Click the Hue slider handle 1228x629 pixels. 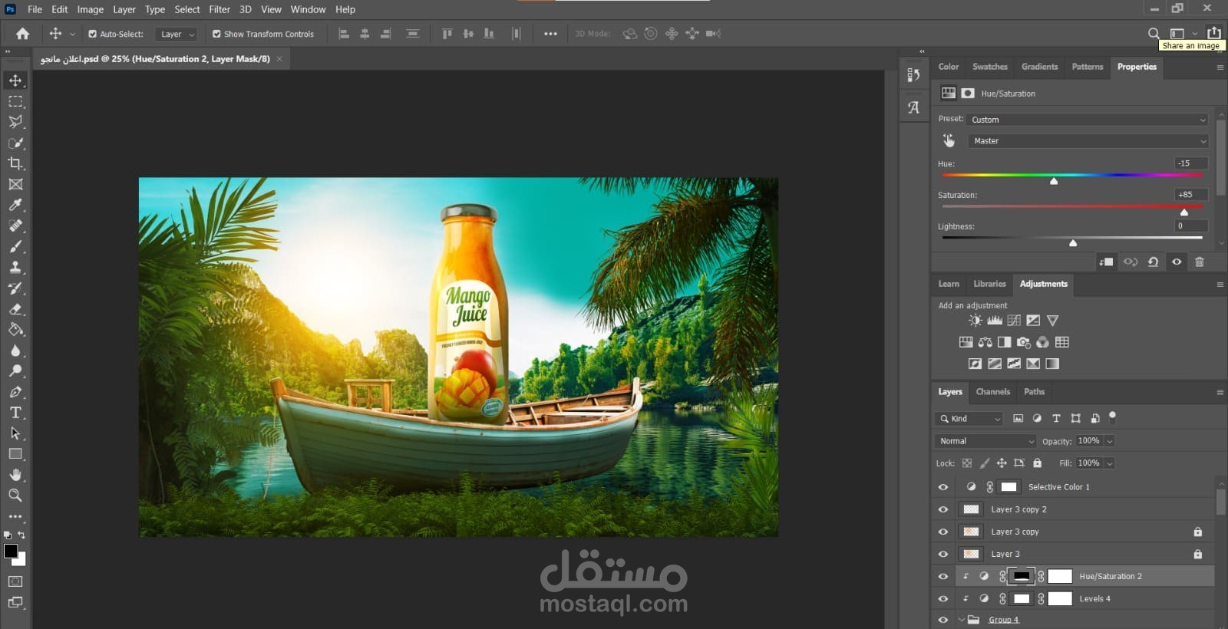tap(1054, 181)
